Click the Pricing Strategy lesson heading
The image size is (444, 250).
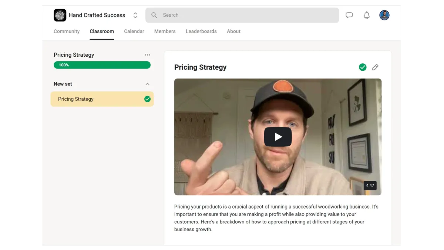pyautogui.click(x=200, y=67)
